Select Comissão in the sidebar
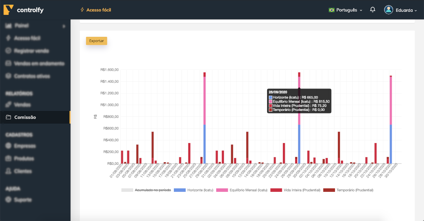 35,117
